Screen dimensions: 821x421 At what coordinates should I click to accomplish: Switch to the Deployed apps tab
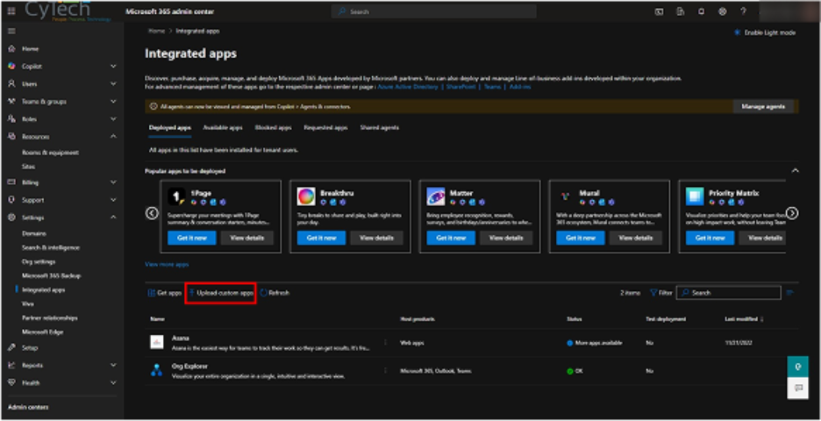pyautogui.click(x=169, y=128)
